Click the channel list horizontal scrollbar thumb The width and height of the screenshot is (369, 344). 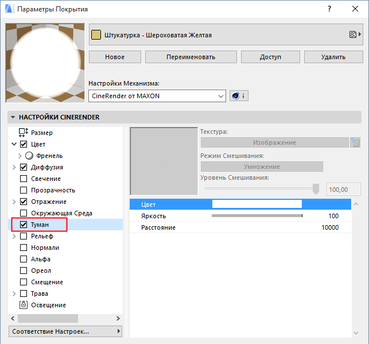[48, 318]
